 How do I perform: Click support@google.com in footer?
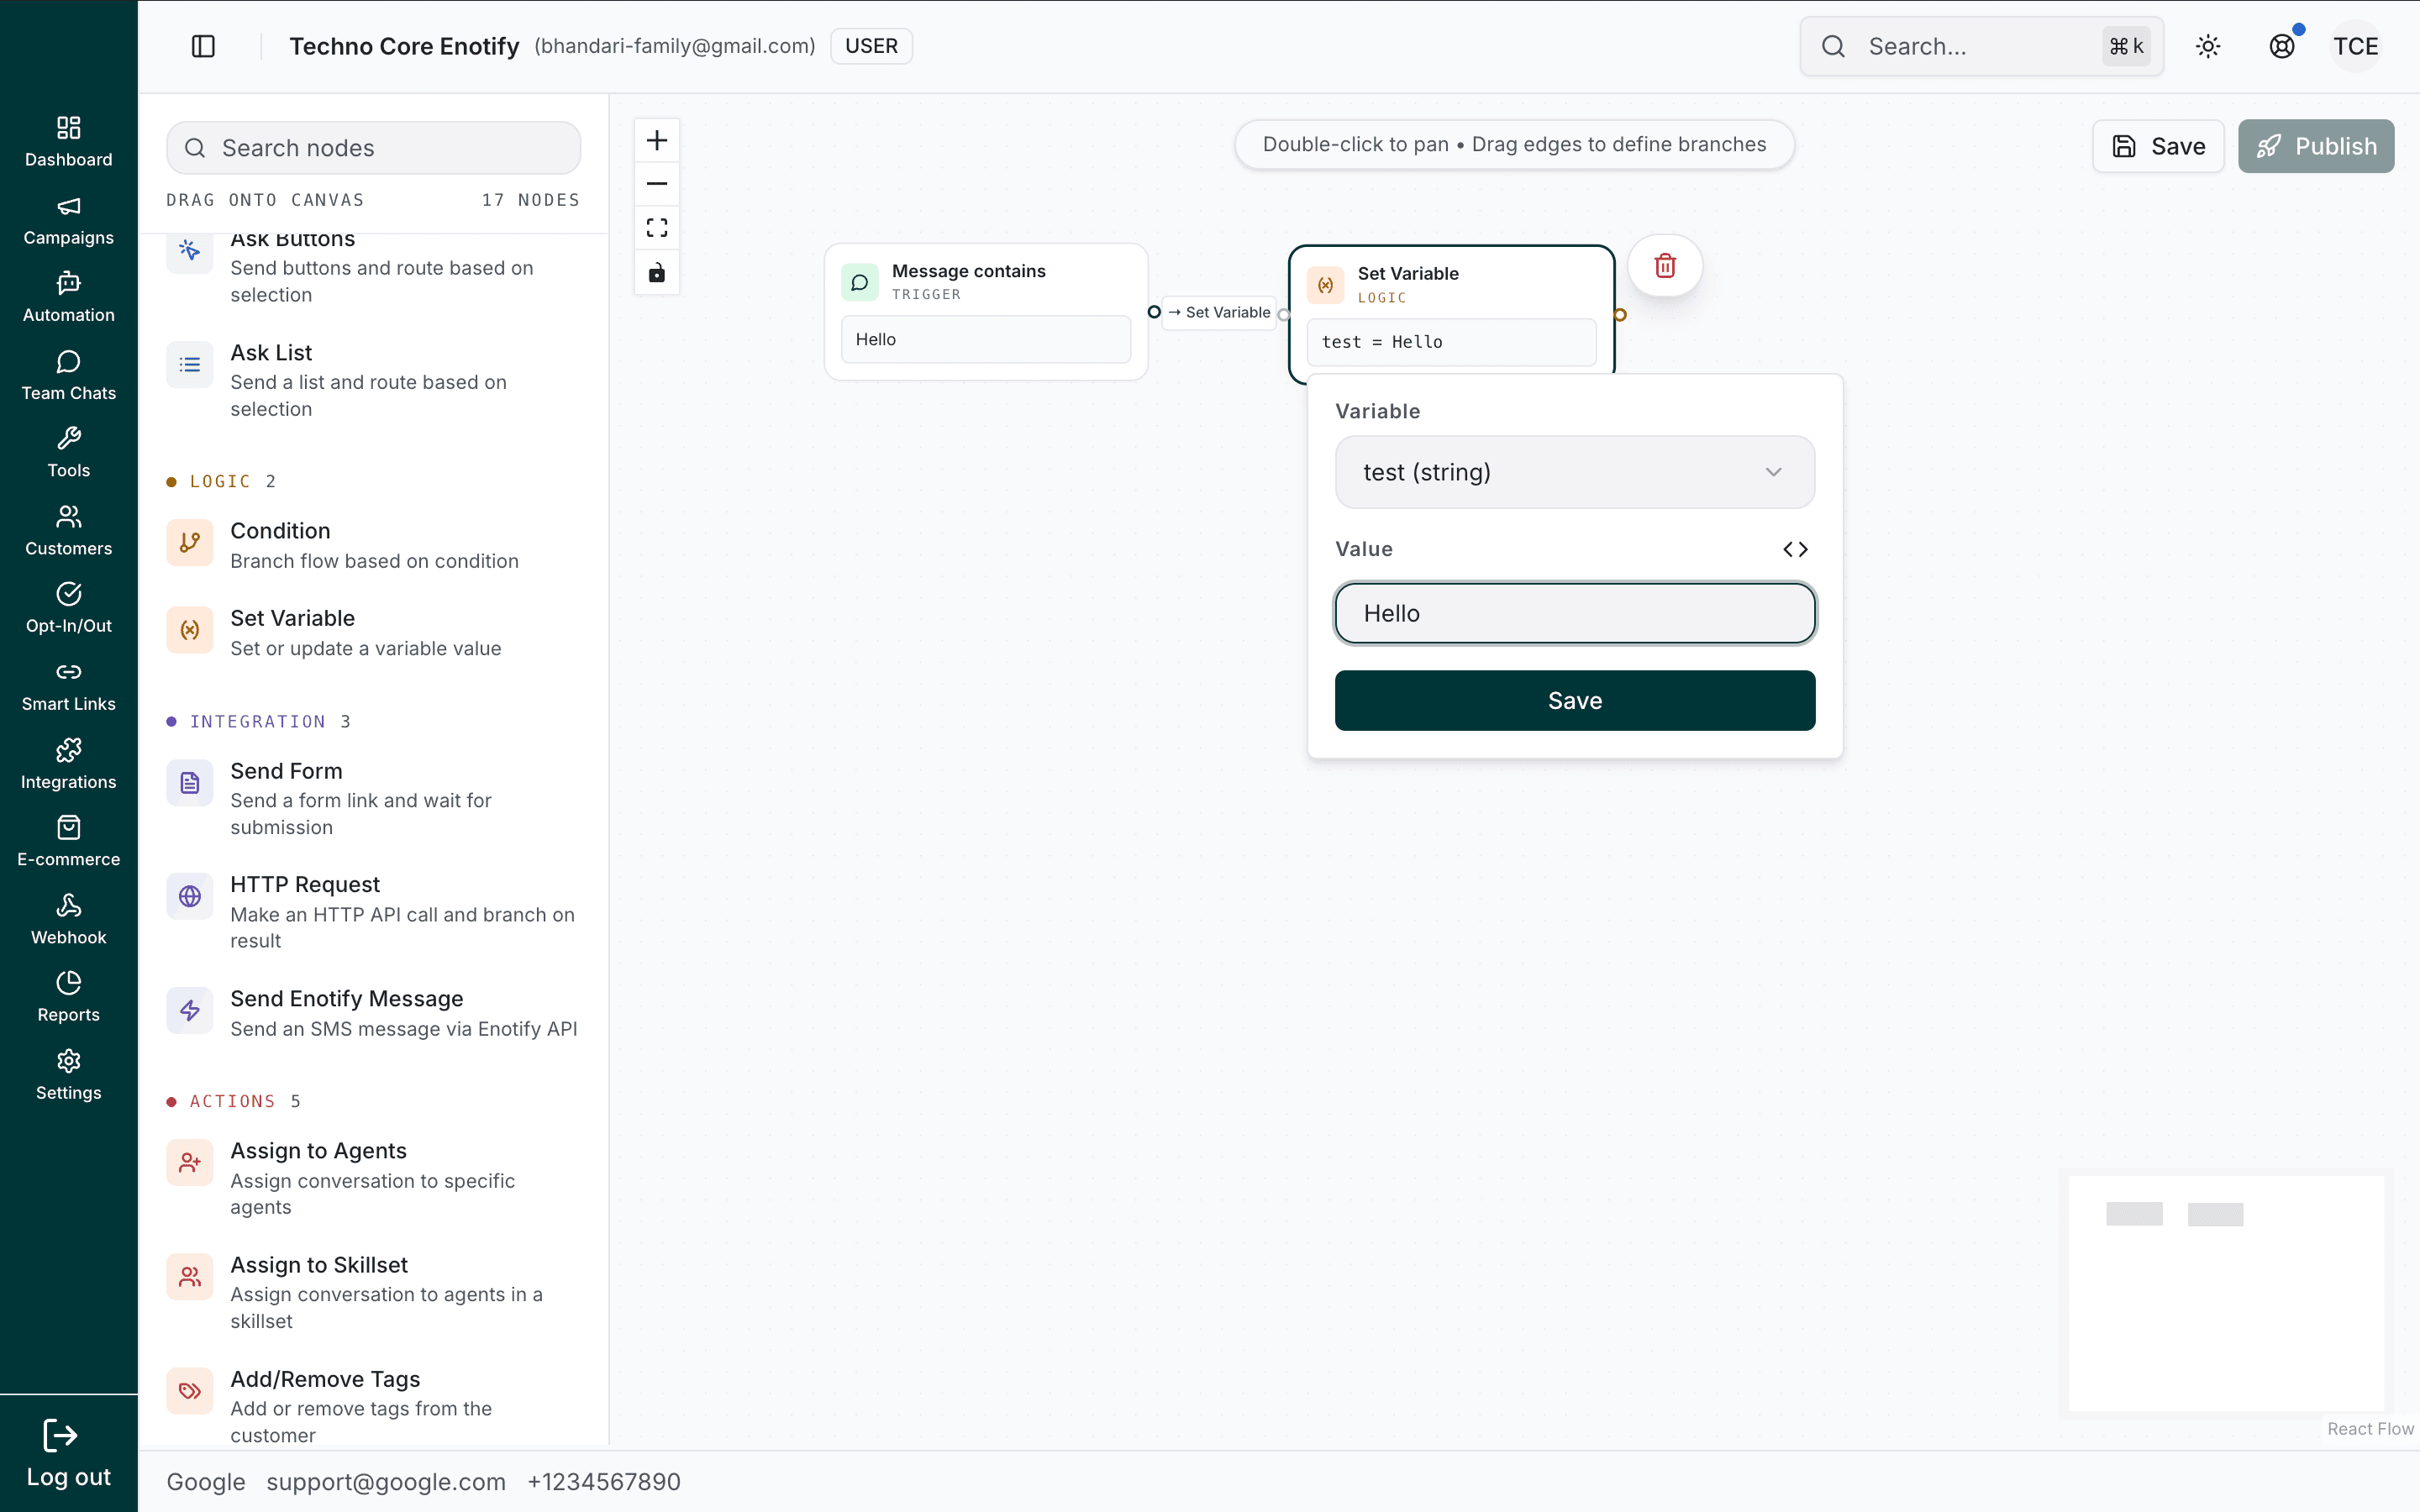tap(386, 1481)
